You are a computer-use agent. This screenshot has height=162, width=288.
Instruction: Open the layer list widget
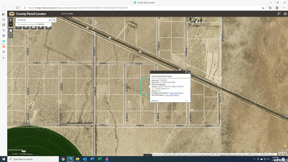click(26, 27)
